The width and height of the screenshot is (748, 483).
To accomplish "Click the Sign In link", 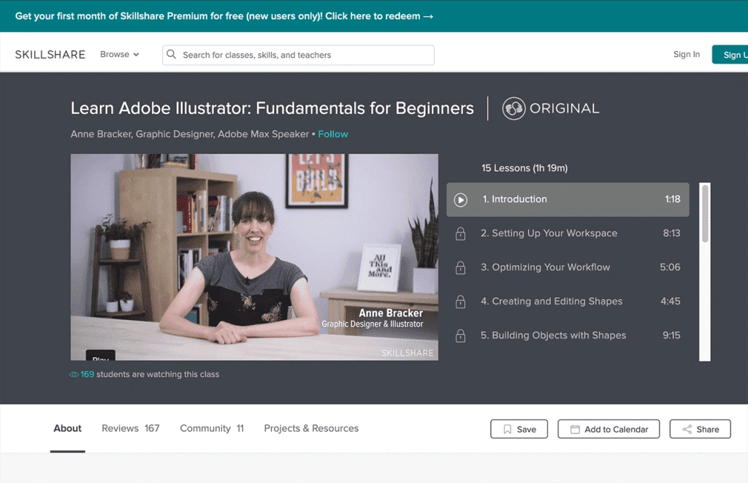I will point(686,55).
